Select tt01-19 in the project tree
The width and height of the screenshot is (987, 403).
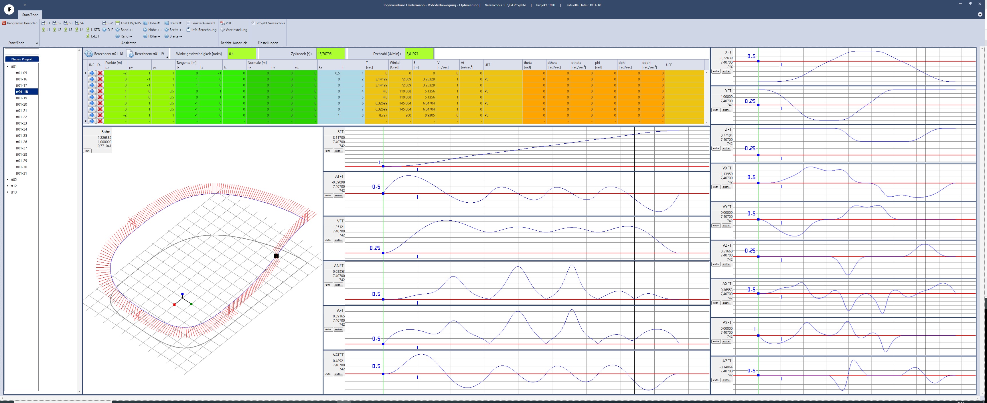(x=21, y=98)
